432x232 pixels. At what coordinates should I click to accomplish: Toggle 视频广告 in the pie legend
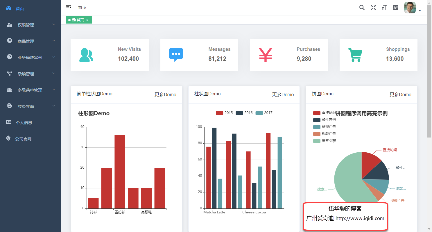point(325,134)
